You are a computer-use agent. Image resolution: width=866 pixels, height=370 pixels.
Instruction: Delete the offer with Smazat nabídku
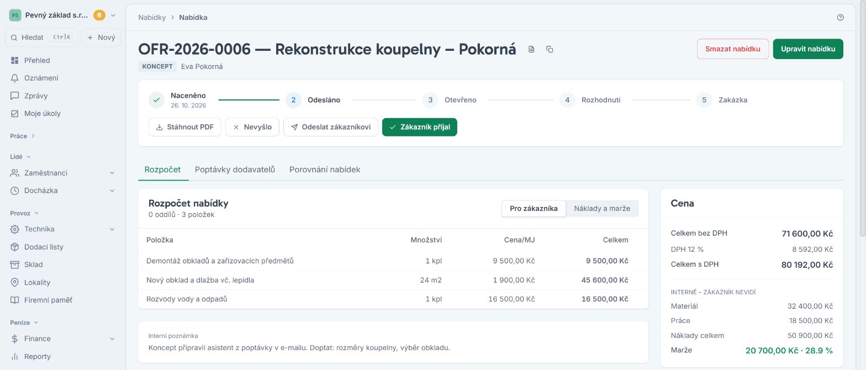point(733,49)
